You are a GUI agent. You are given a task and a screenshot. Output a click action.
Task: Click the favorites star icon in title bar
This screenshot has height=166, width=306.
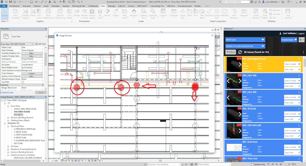tap(259, 2)
